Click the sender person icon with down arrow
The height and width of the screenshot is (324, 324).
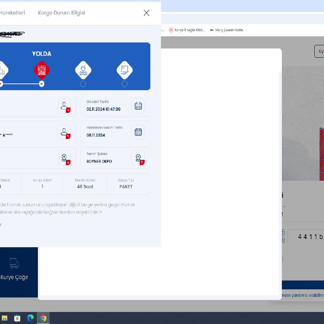click(65, 106)
